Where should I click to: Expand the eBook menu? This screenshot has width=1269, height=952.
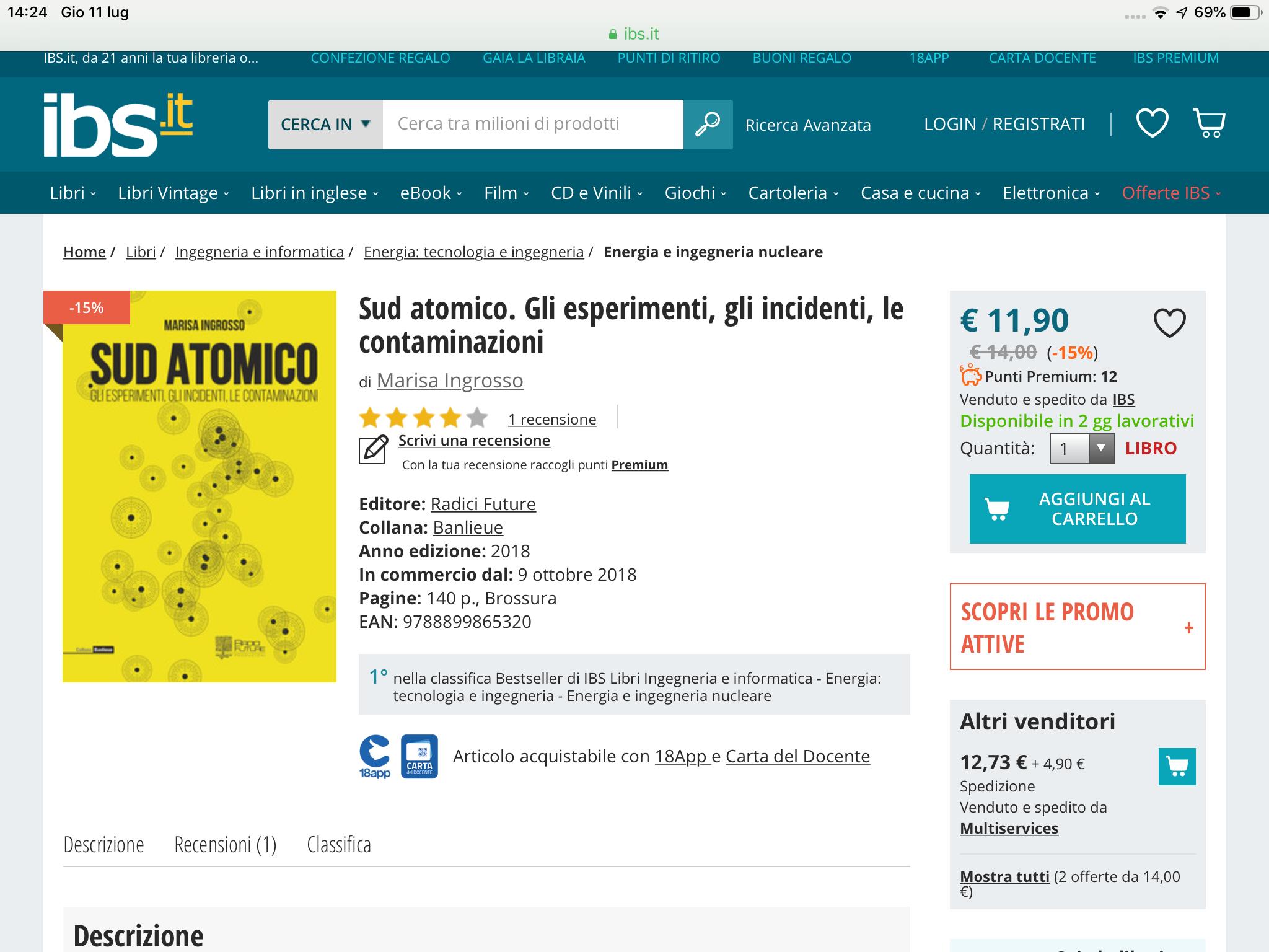click(431, 193)
